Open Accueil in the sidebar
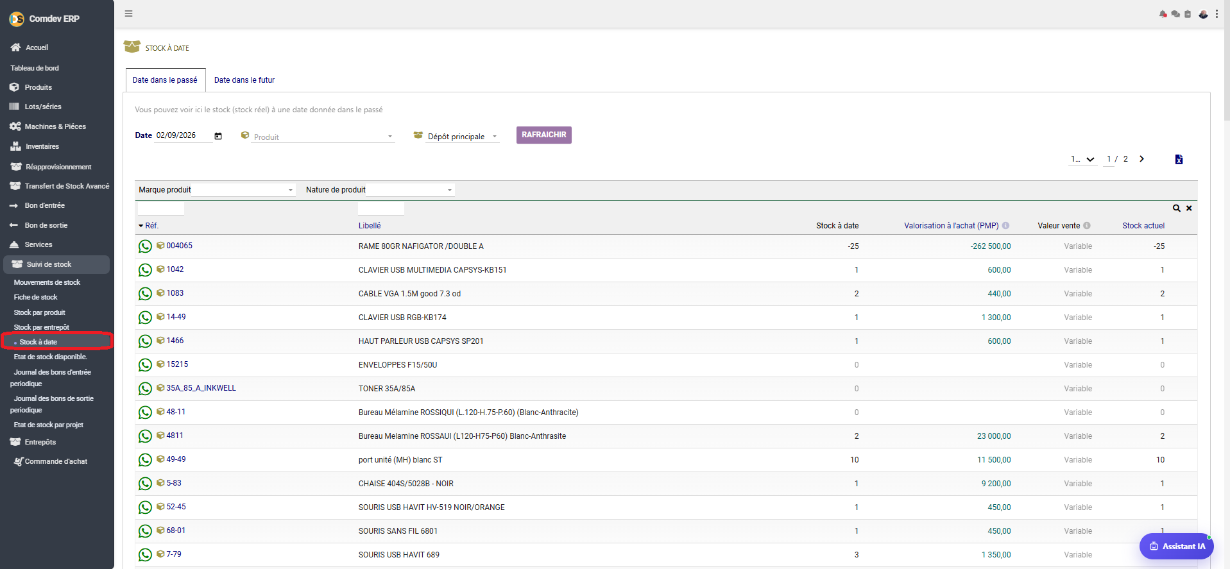 tap(37, 47)
